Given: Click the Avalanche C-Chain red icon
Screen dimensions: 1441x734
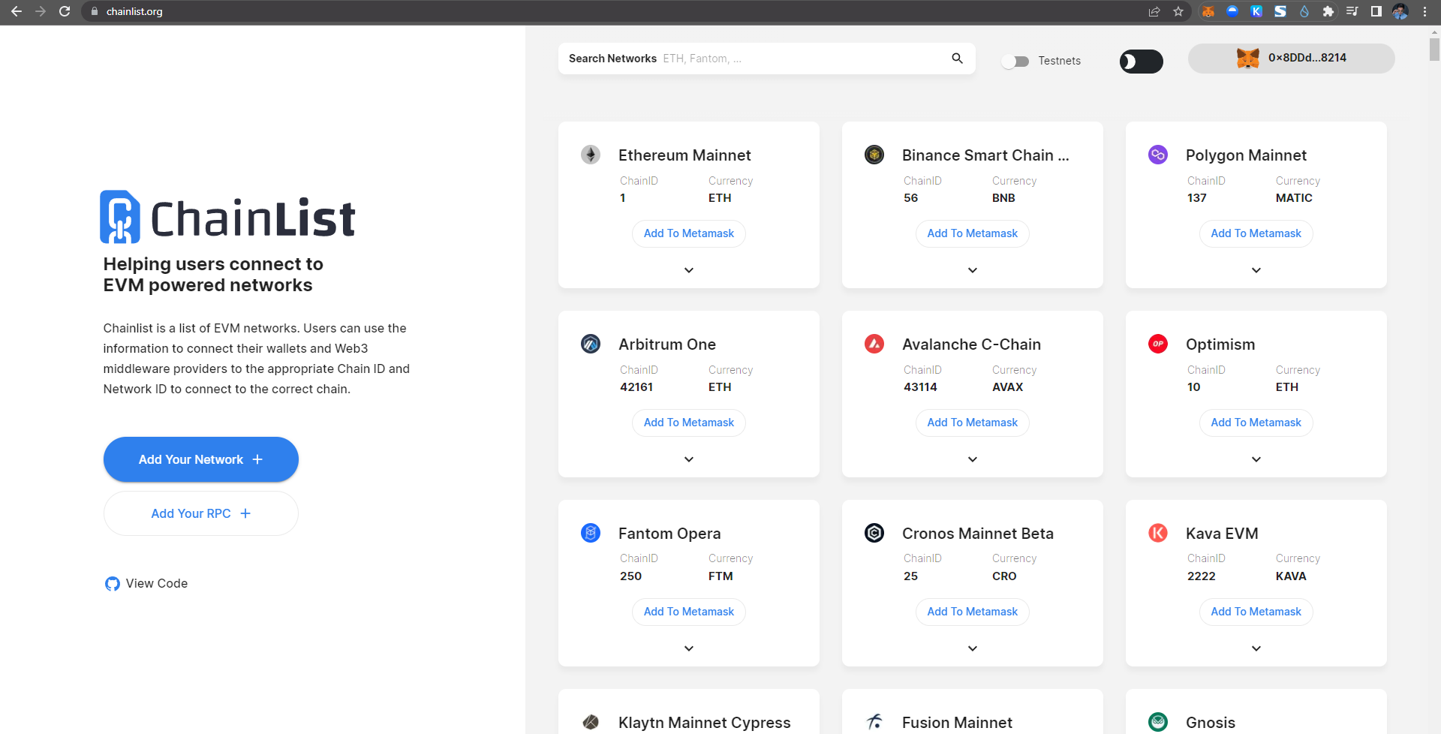Looking at the screenshot, I should click(x=874, y=344).
